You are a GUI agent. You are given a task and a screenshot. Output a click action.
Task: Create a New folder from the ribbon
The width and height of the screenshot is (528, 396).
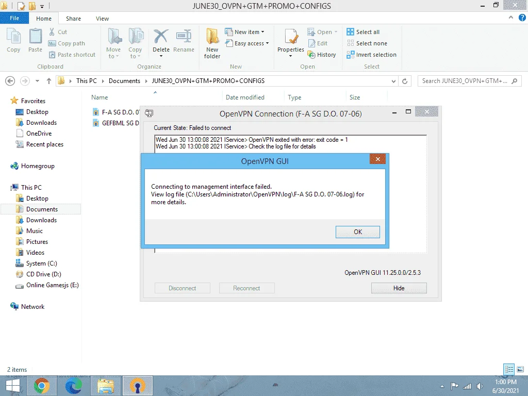(x=212, y=43)
